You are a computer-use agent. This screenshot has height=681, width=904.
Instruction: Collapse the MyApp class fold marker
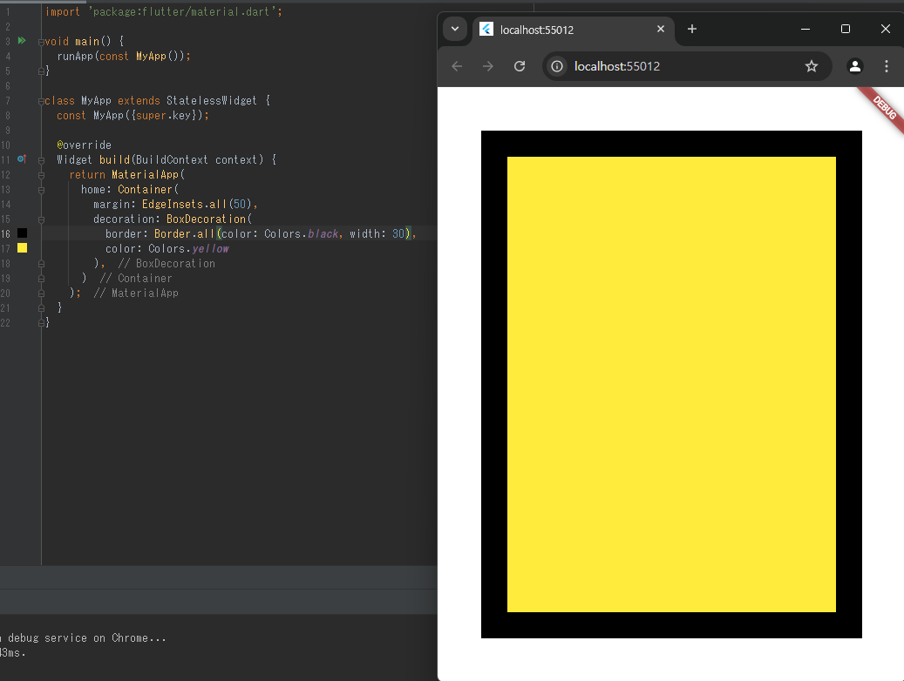[41, 101]
